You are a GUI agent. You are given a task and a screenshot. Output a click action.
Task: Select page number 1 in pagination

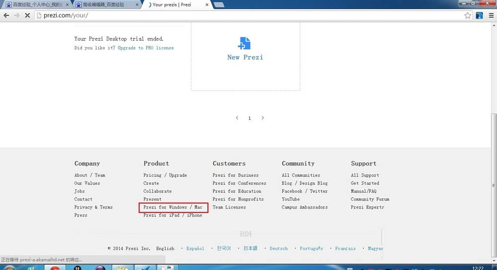click(x=249, y=118)
